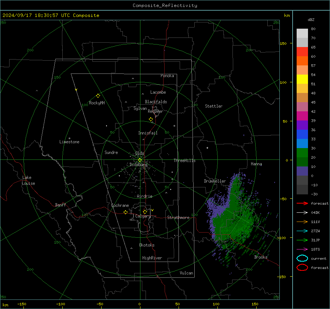
Task: Pick the bright green swatch between 30 and 20
Action: click(x=302, y=153)
